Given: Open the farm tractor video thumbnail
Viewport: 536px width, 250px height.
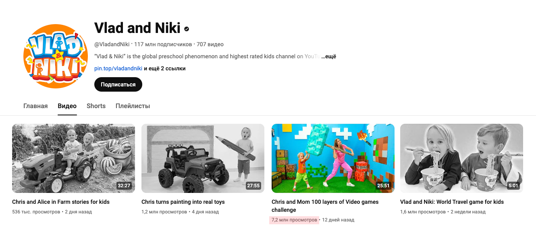Looking at the screenshot, I should pos(73,158).
